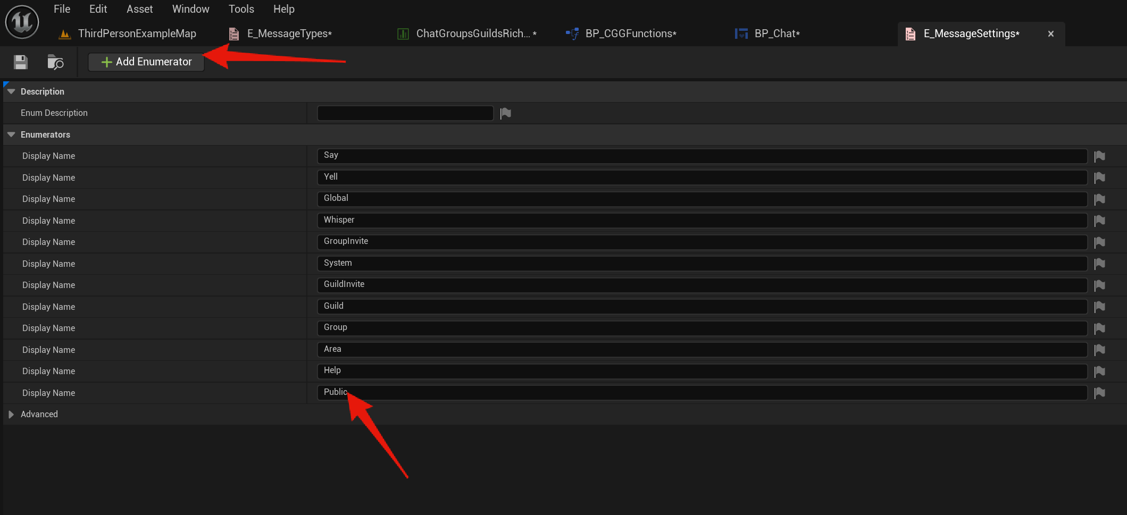Image resolution: width=1127 pixels, height=515 pixels.
Task: Click the flag icon for the Whisper enumerator
Action: [1100, 221]
